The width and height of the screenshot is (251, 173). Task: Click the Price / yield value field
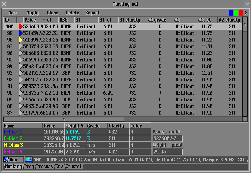[x=167, y=138]
